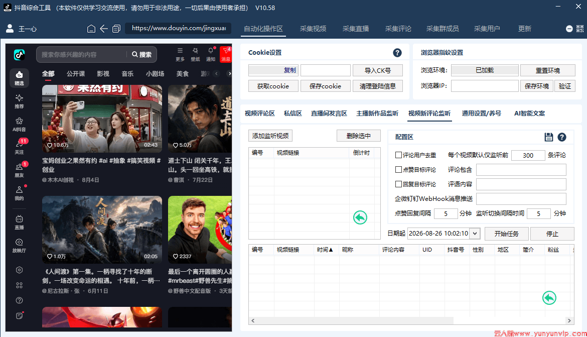Enable 回复目标评论 checkbox
The image size is (587, 337).
399,184
